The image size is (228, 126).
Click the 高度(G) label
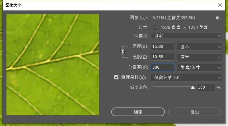(140, 57)
